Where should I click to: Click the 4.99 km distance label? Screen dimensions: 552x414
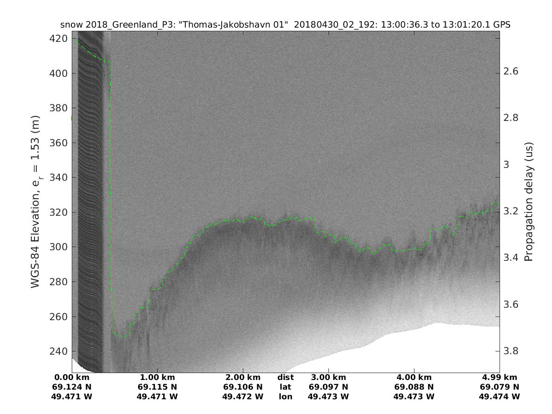tap(500, 377)
